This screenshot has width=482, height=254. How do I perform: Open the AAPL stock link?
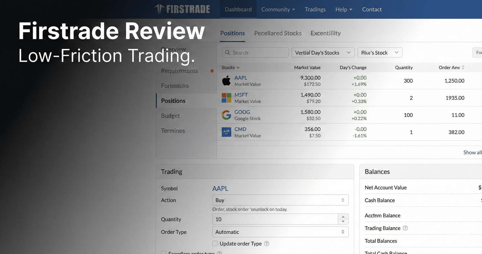point(241,78)
